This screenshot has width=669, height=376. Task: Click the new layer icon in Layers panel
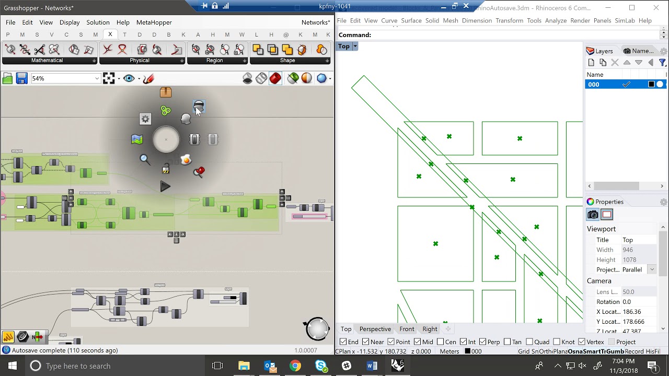click(x=591, y=63)
